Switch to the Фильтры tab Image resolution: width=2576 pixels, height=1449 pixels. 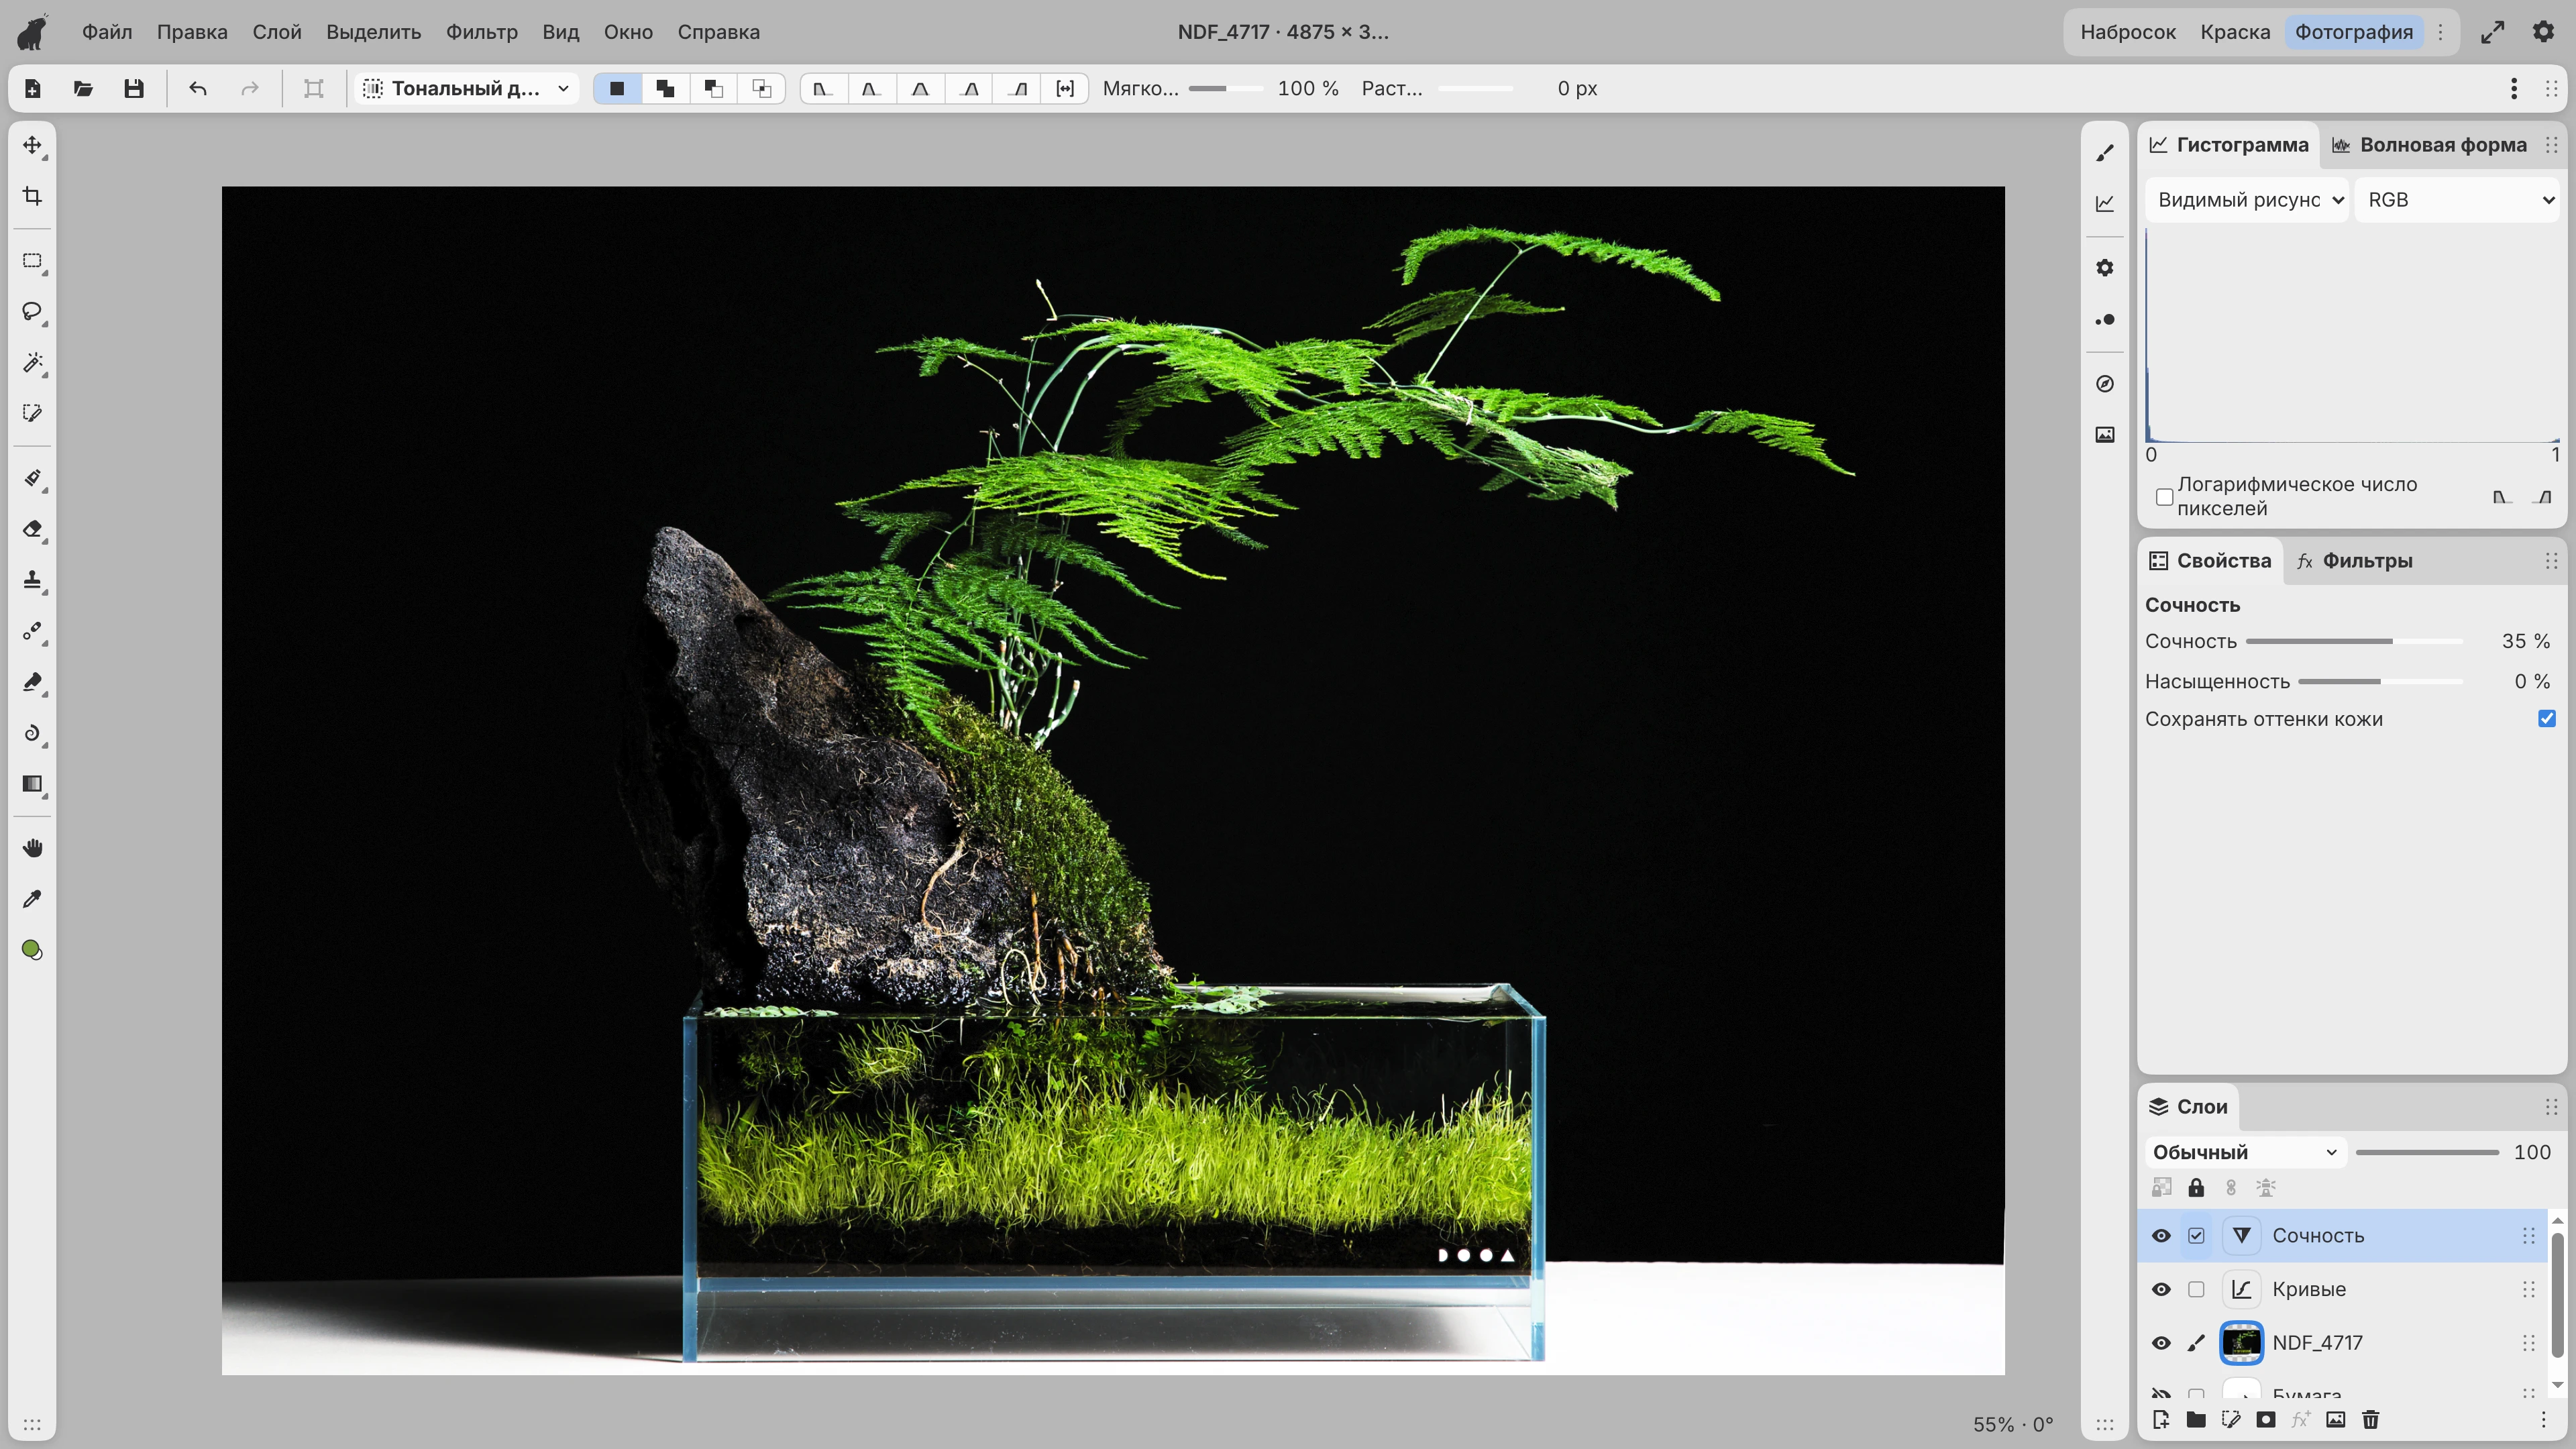pos(2355,561)
